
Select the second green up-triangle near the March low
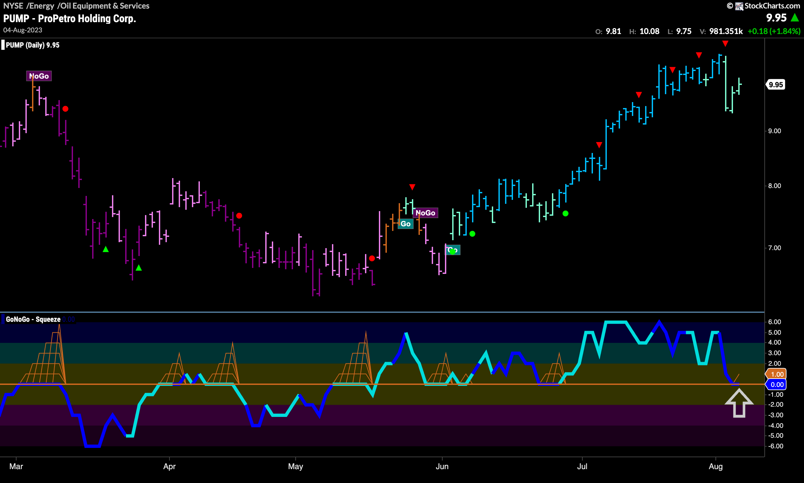139,268
